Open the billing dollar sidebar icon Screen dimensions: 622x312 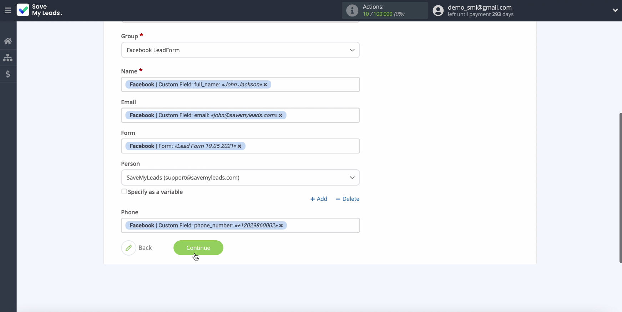click(8, 74)
